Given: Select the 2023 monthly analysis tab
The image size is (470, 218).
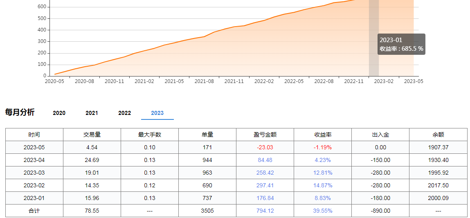Looking at the screenshot, I should pos(157,113).
